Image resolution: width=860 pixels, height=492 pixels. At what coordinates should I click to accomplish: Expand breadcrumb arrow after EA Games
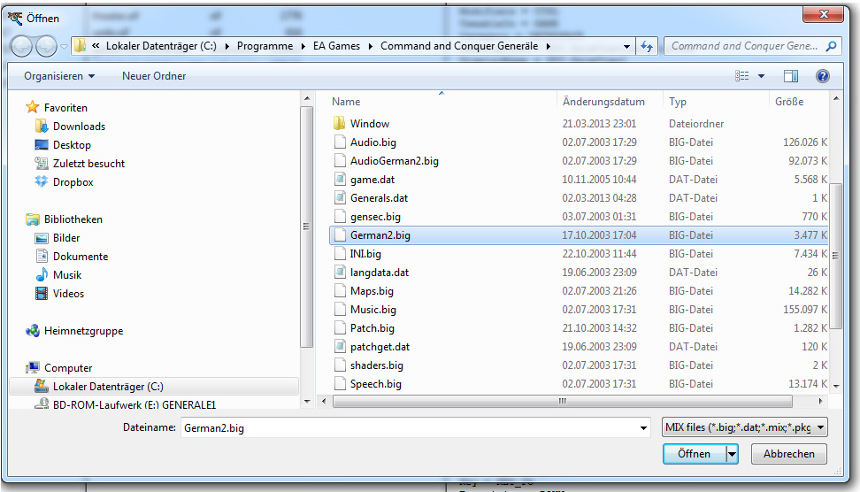pyautogui.click(x=370, y=47)
